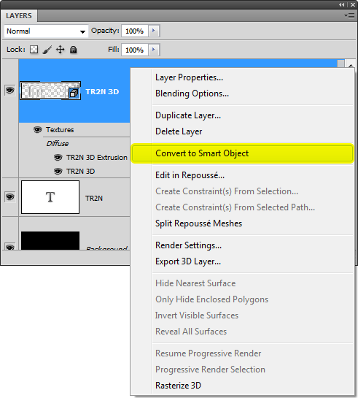Screen dimensions: 358x398
Task: Click the lock position move icon
Action: [x=60, y=49]
